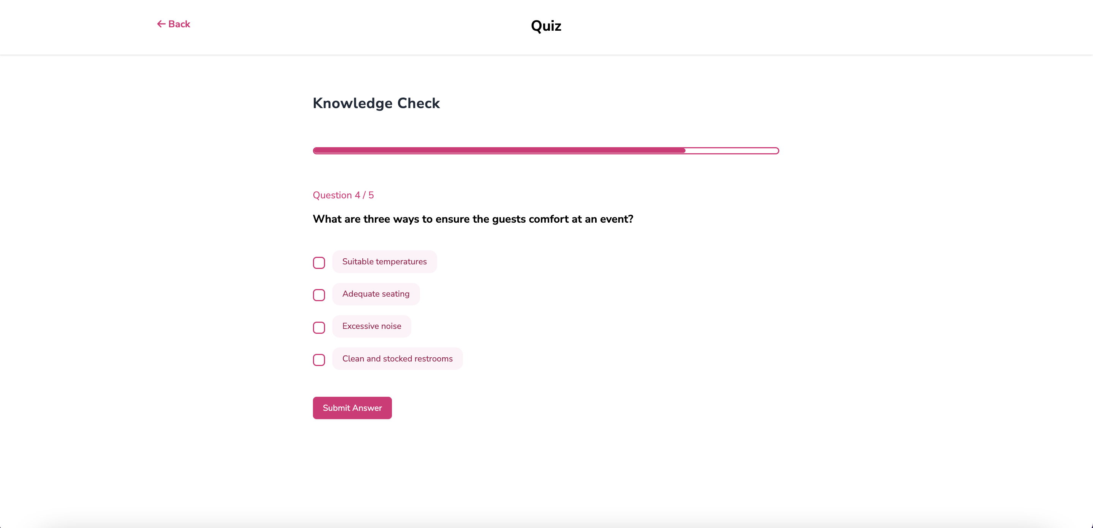This screenshot has width=1093, height=528.
Task: Enable the Clean and stocked restrooms checkbox
Action: click(319, 360)
